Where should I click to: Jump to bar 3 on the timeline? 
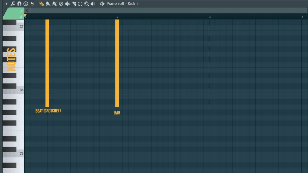[x=210, y=17]
